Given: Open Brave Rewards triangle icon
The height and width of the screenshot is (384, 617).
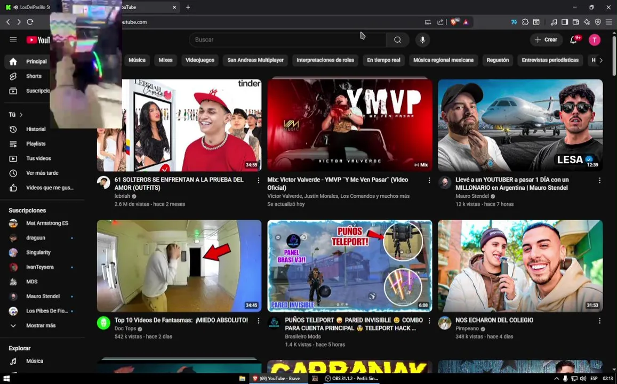Looking at the screenshot, I should (466, 22).
